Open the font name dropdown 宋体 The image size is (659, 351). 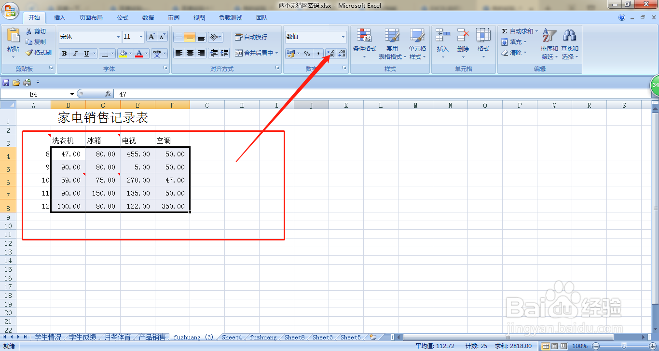tap(118, 37)
